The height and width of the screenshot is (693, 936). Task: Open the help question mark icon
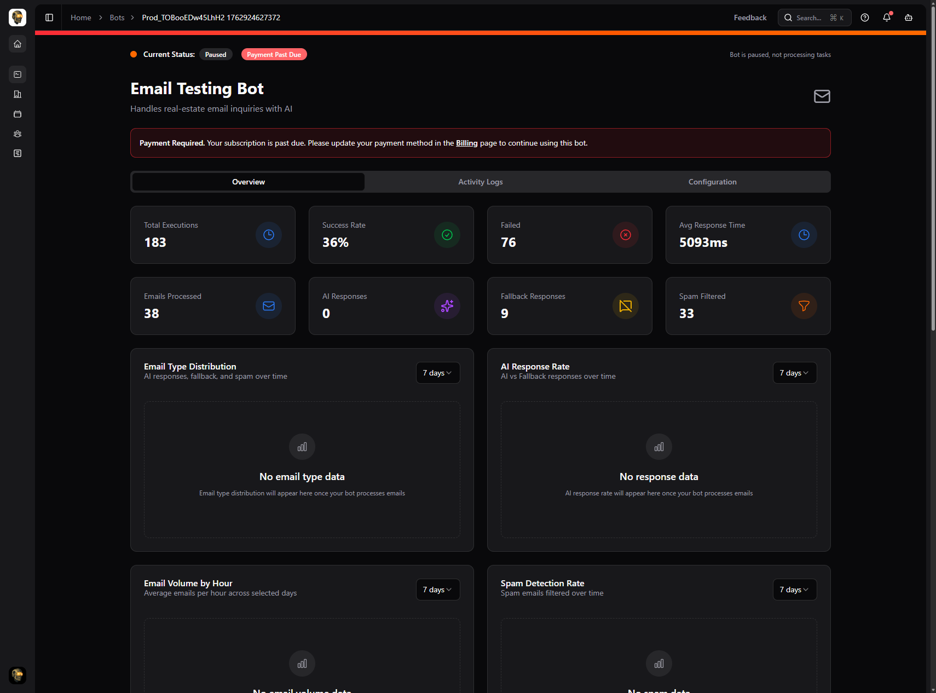(x=865, y=18)
